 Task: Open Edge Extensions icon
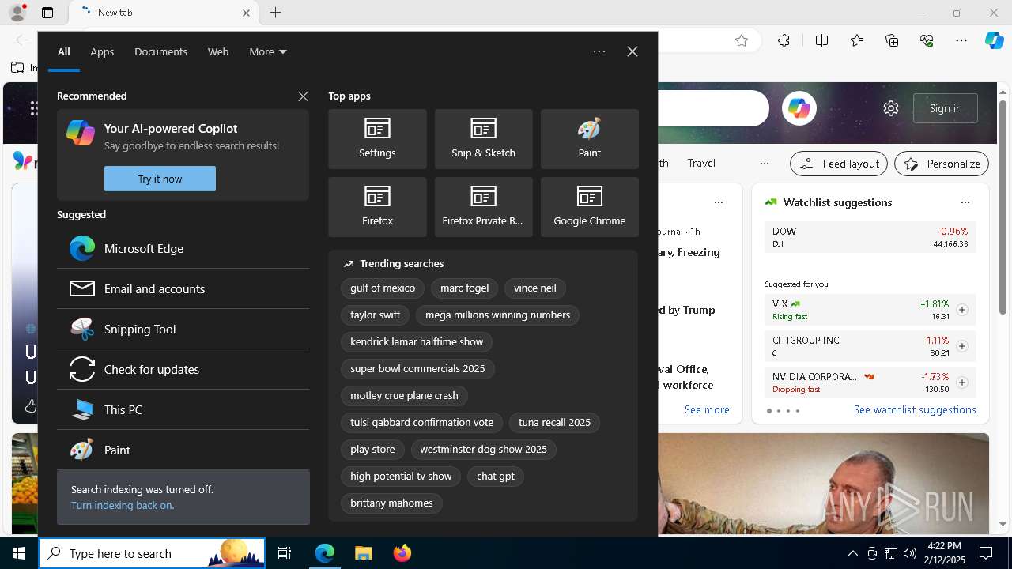coord(784,40)
